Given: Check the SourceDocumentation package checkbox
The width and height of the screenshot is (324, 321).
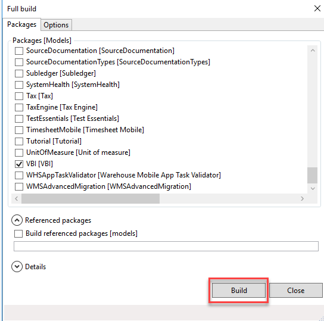Looking at the screenshot, I should click(19, 51).
